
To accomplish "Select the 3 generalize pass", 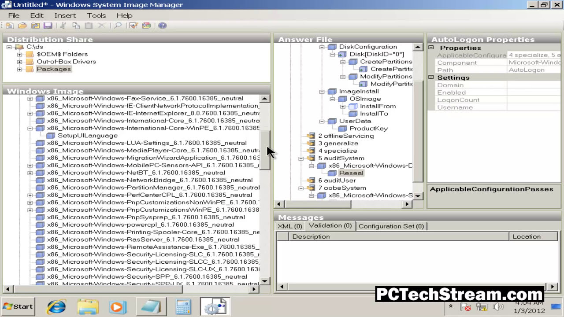I will [338, 143].
